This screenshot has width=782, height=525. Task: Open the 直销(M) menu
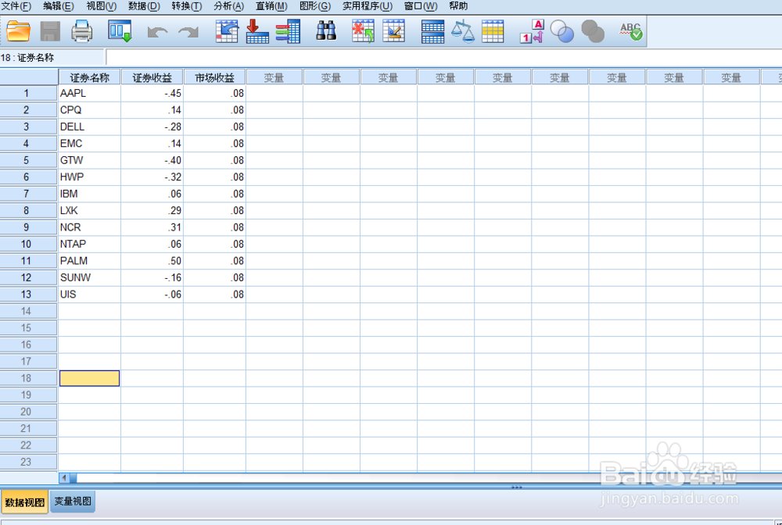[x=272, y=6]
